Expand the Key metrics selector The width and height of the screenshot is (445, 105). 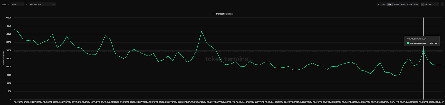pyautogui.click(x=42, y=4)
